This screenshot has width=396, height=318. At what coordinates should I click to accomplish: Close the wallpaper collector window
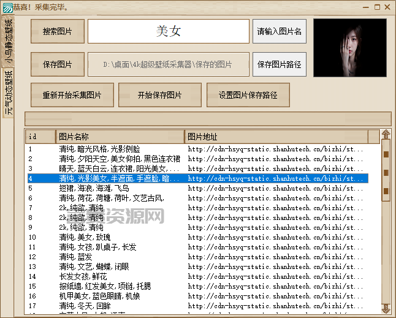pyautogui.click(x=387, y=7)
